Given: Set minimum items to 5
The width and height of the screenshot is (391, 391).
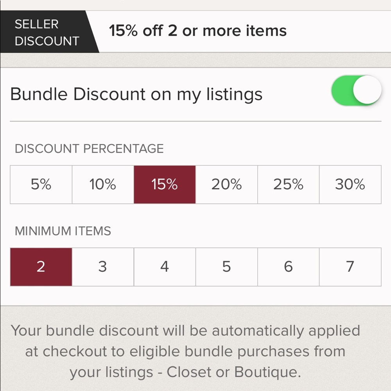Looking at the screenshot, I should pyautogui.click(x=226, y=267).
